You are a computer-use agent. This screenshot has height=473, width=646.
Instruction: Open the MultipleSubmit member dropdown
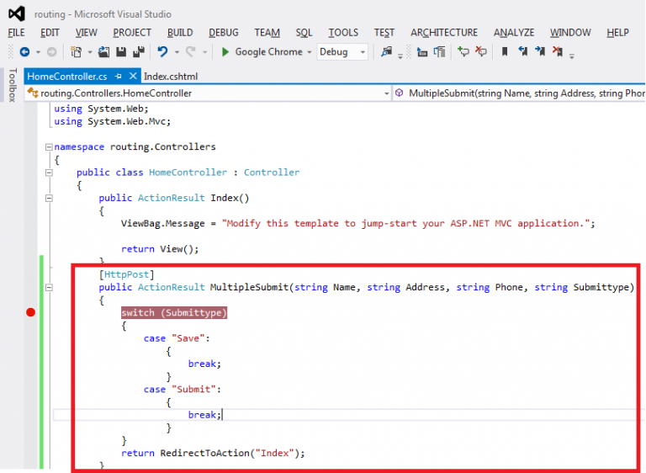coord(519,93)
